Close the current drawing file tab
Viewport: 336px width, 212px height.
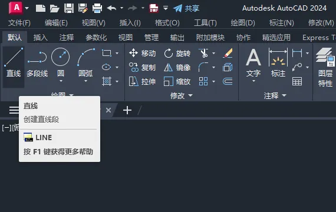108,110
